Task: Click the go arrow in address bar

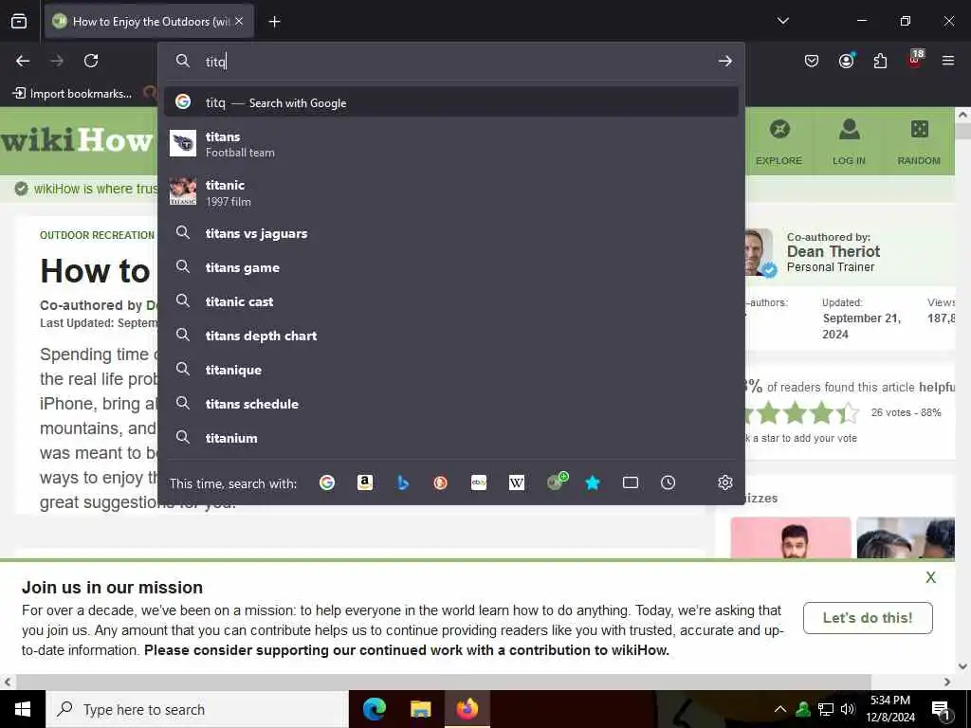Action: (x=725, y=61)
